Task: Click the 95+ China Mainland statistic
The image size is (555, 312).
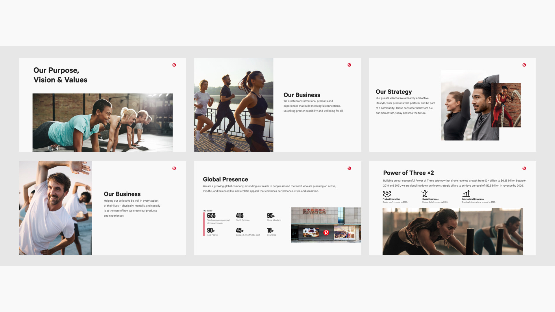Action: coord(271,216)
